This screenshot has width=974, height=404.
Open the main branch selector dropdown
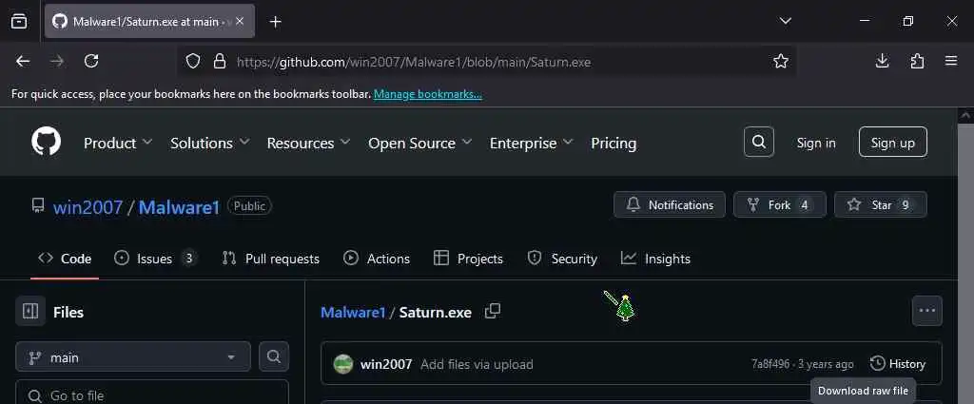tap(133, 357)
